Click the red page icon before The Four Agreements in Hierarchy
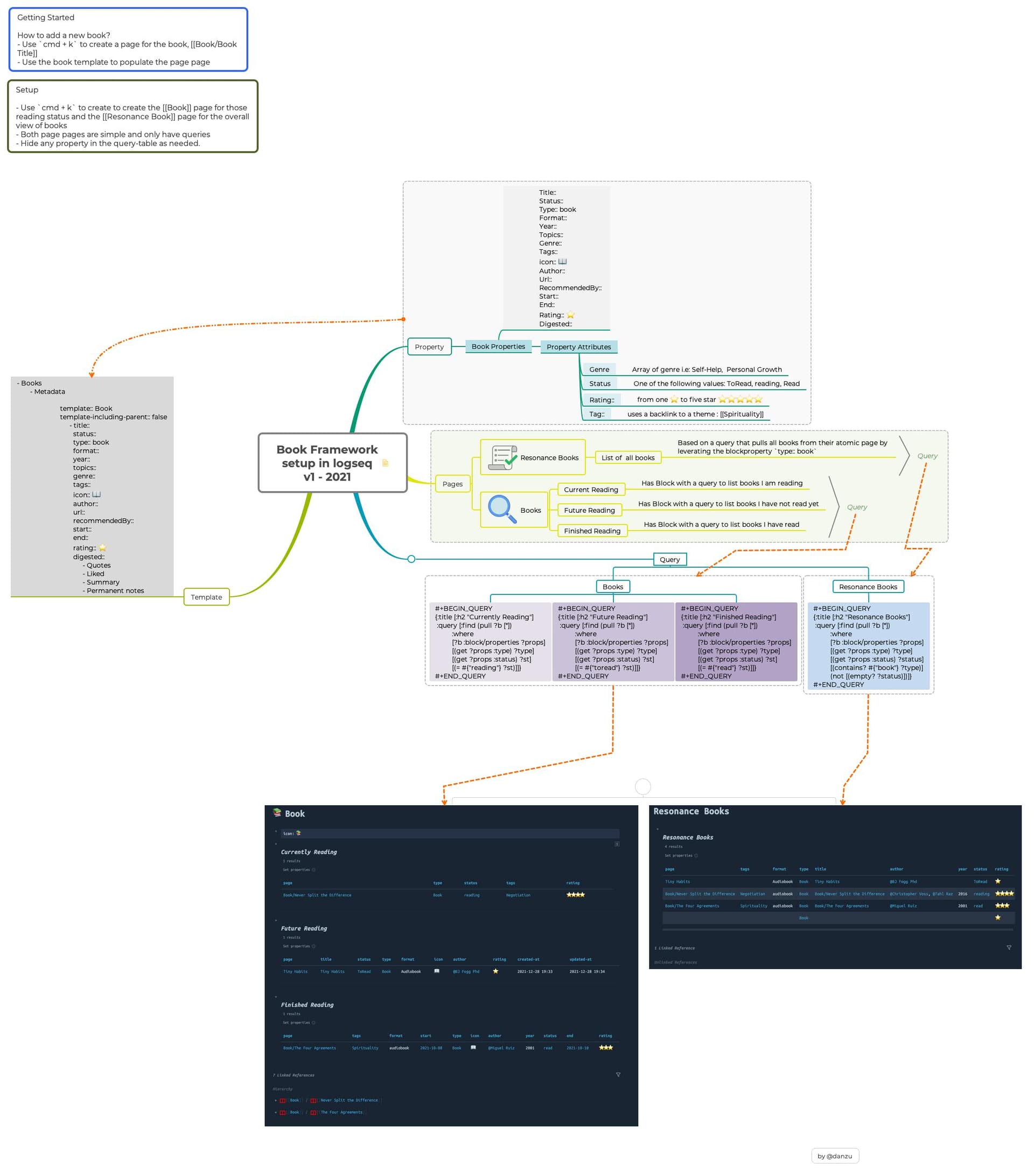1034x1171 pixels. tap(313, 1113)
